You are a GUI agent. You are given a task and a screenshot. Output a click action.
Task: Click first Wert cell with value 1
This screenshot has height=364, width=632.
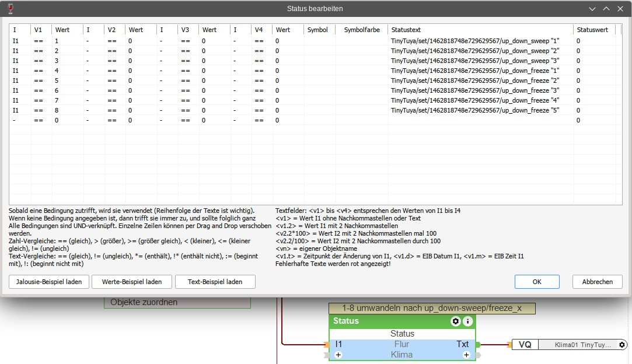click(x=67, y=41)
